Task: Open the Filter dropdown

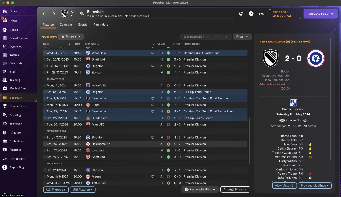Action: click(242, 37)
